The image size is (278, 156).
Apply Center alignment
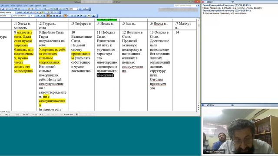point(51,16)
